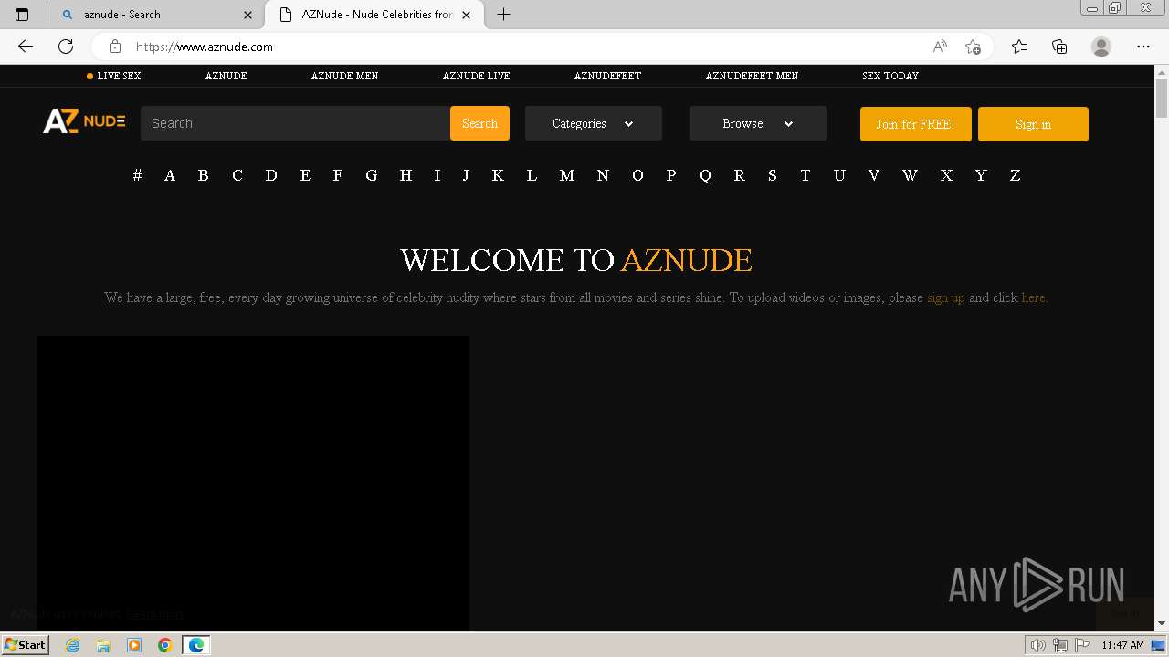Click the black video placeholder
Image resolution: width=1169 pixels, height=657 pixels.
253,483
